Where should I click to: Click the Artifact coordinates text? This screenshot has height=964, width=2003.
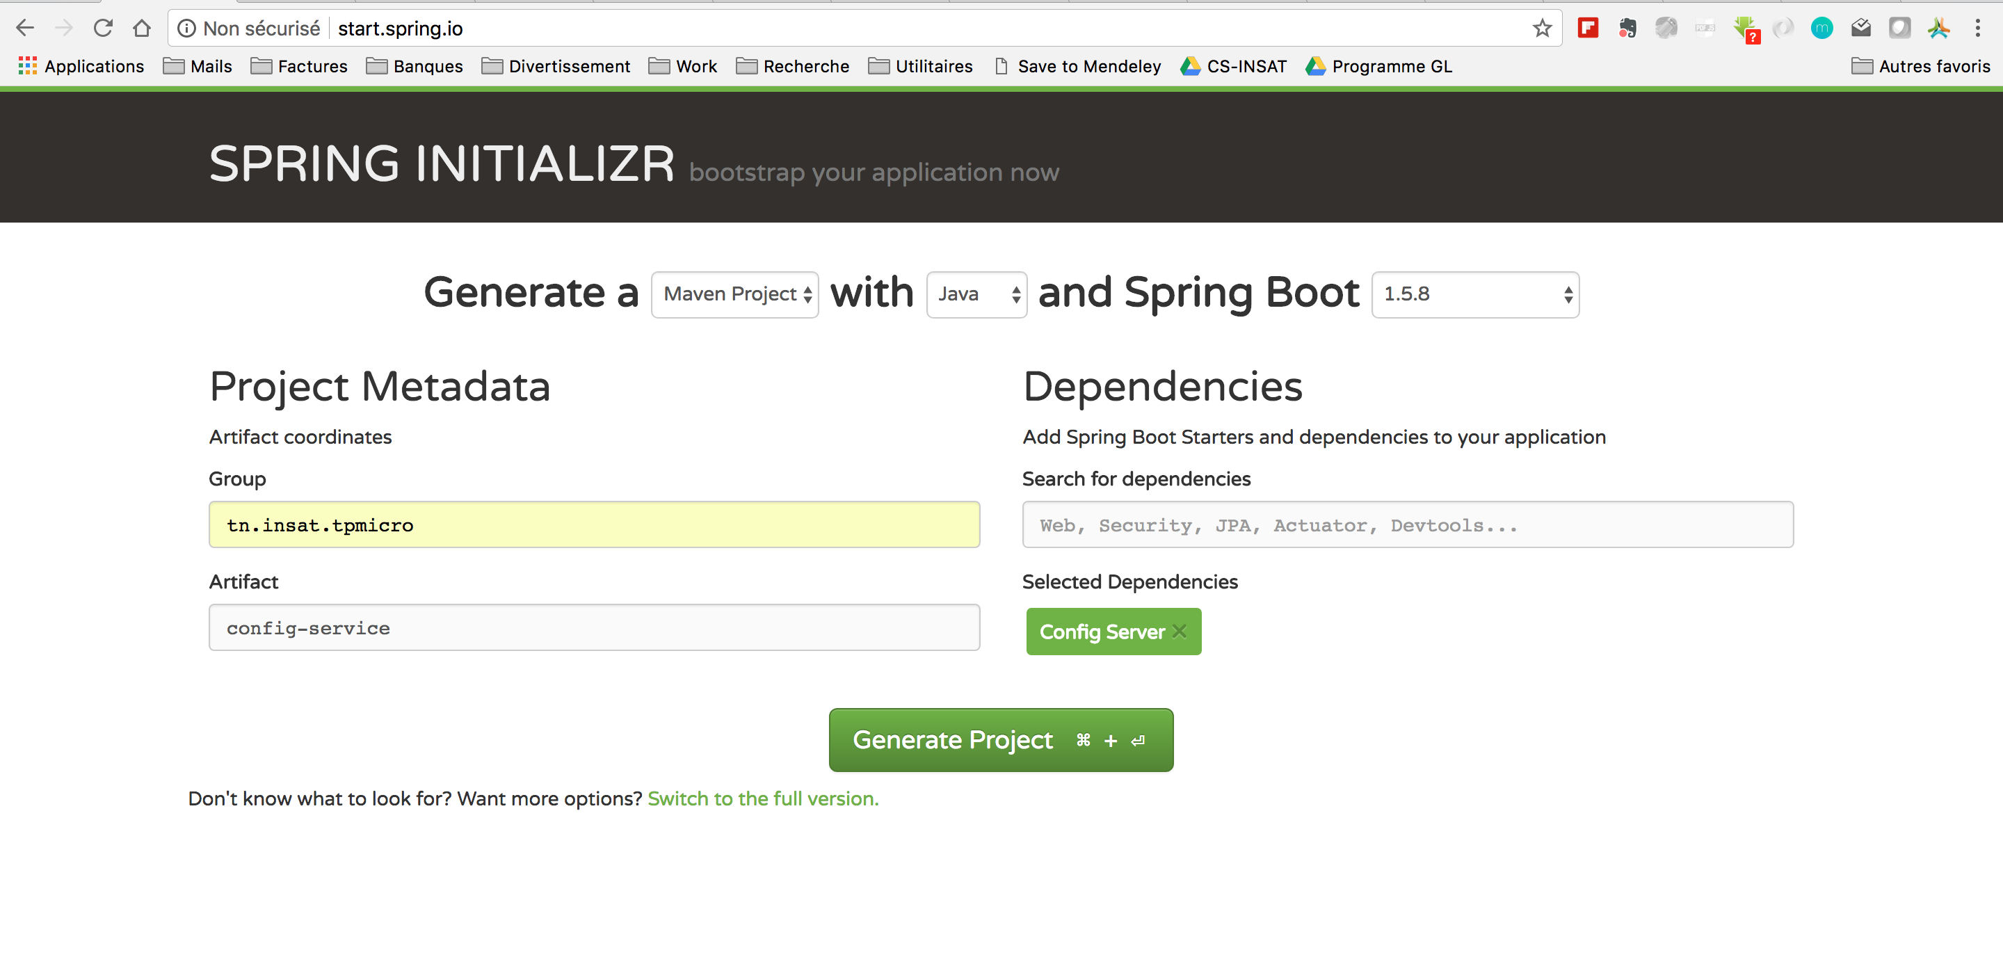(x=300, y=437)
